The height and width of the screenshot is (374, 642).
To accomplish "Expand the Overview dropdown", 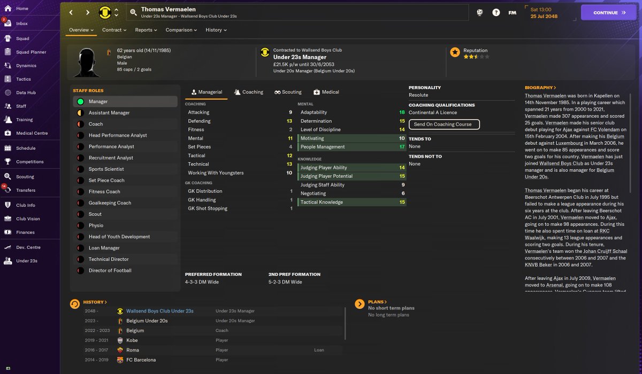I will (x=81, y=30).
